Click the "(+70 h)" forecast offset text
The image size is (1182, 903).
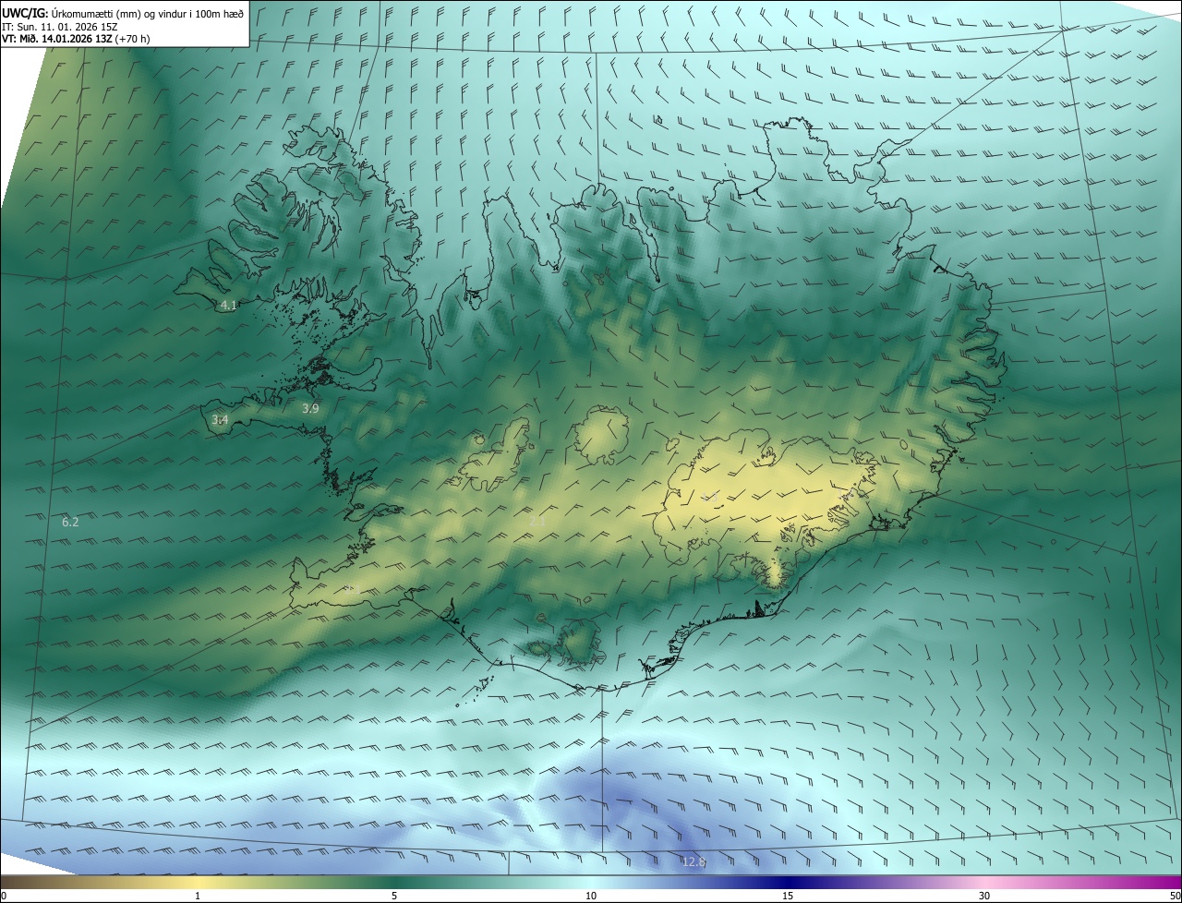point(132,39)
